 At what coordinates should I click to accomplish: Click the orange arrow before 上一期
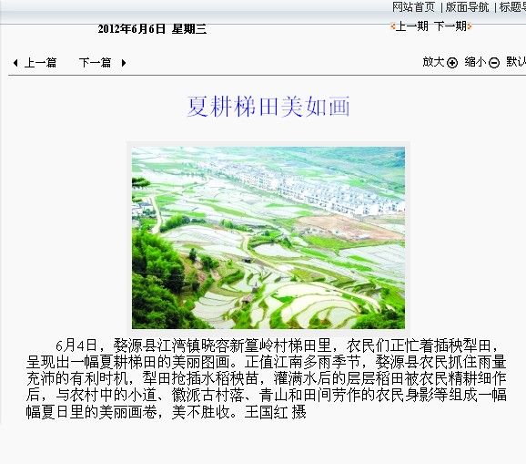(x=393, y=26)
